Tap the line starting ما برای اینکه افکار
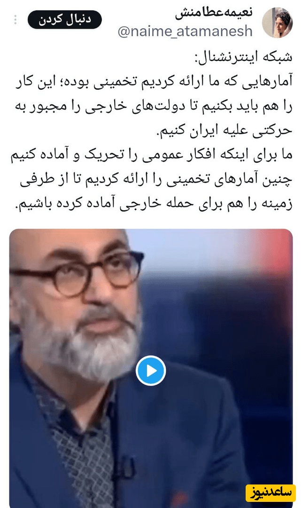Screen dimensions: 302x508 tap(151, 154)
